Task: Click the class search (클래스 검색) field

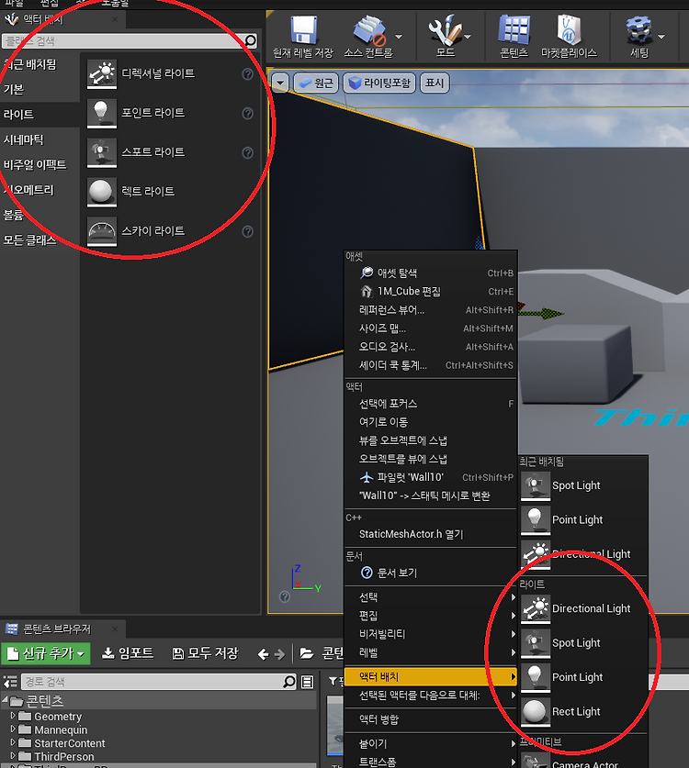Action: (122, 40)
